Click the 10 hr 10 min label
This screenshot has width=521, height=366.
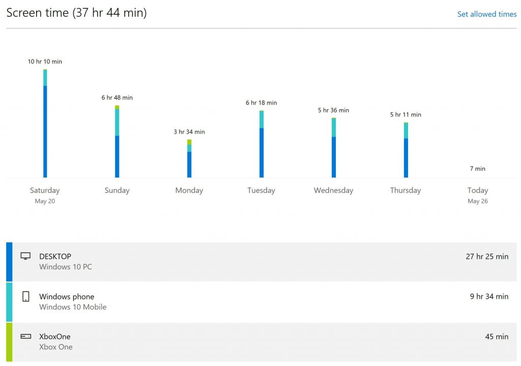[x=45, y=62]
